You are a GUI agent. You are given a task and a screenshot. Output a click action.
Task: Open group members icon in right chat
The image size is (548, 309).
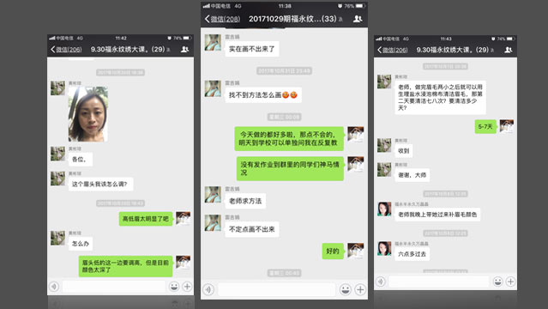click(509, 50)
